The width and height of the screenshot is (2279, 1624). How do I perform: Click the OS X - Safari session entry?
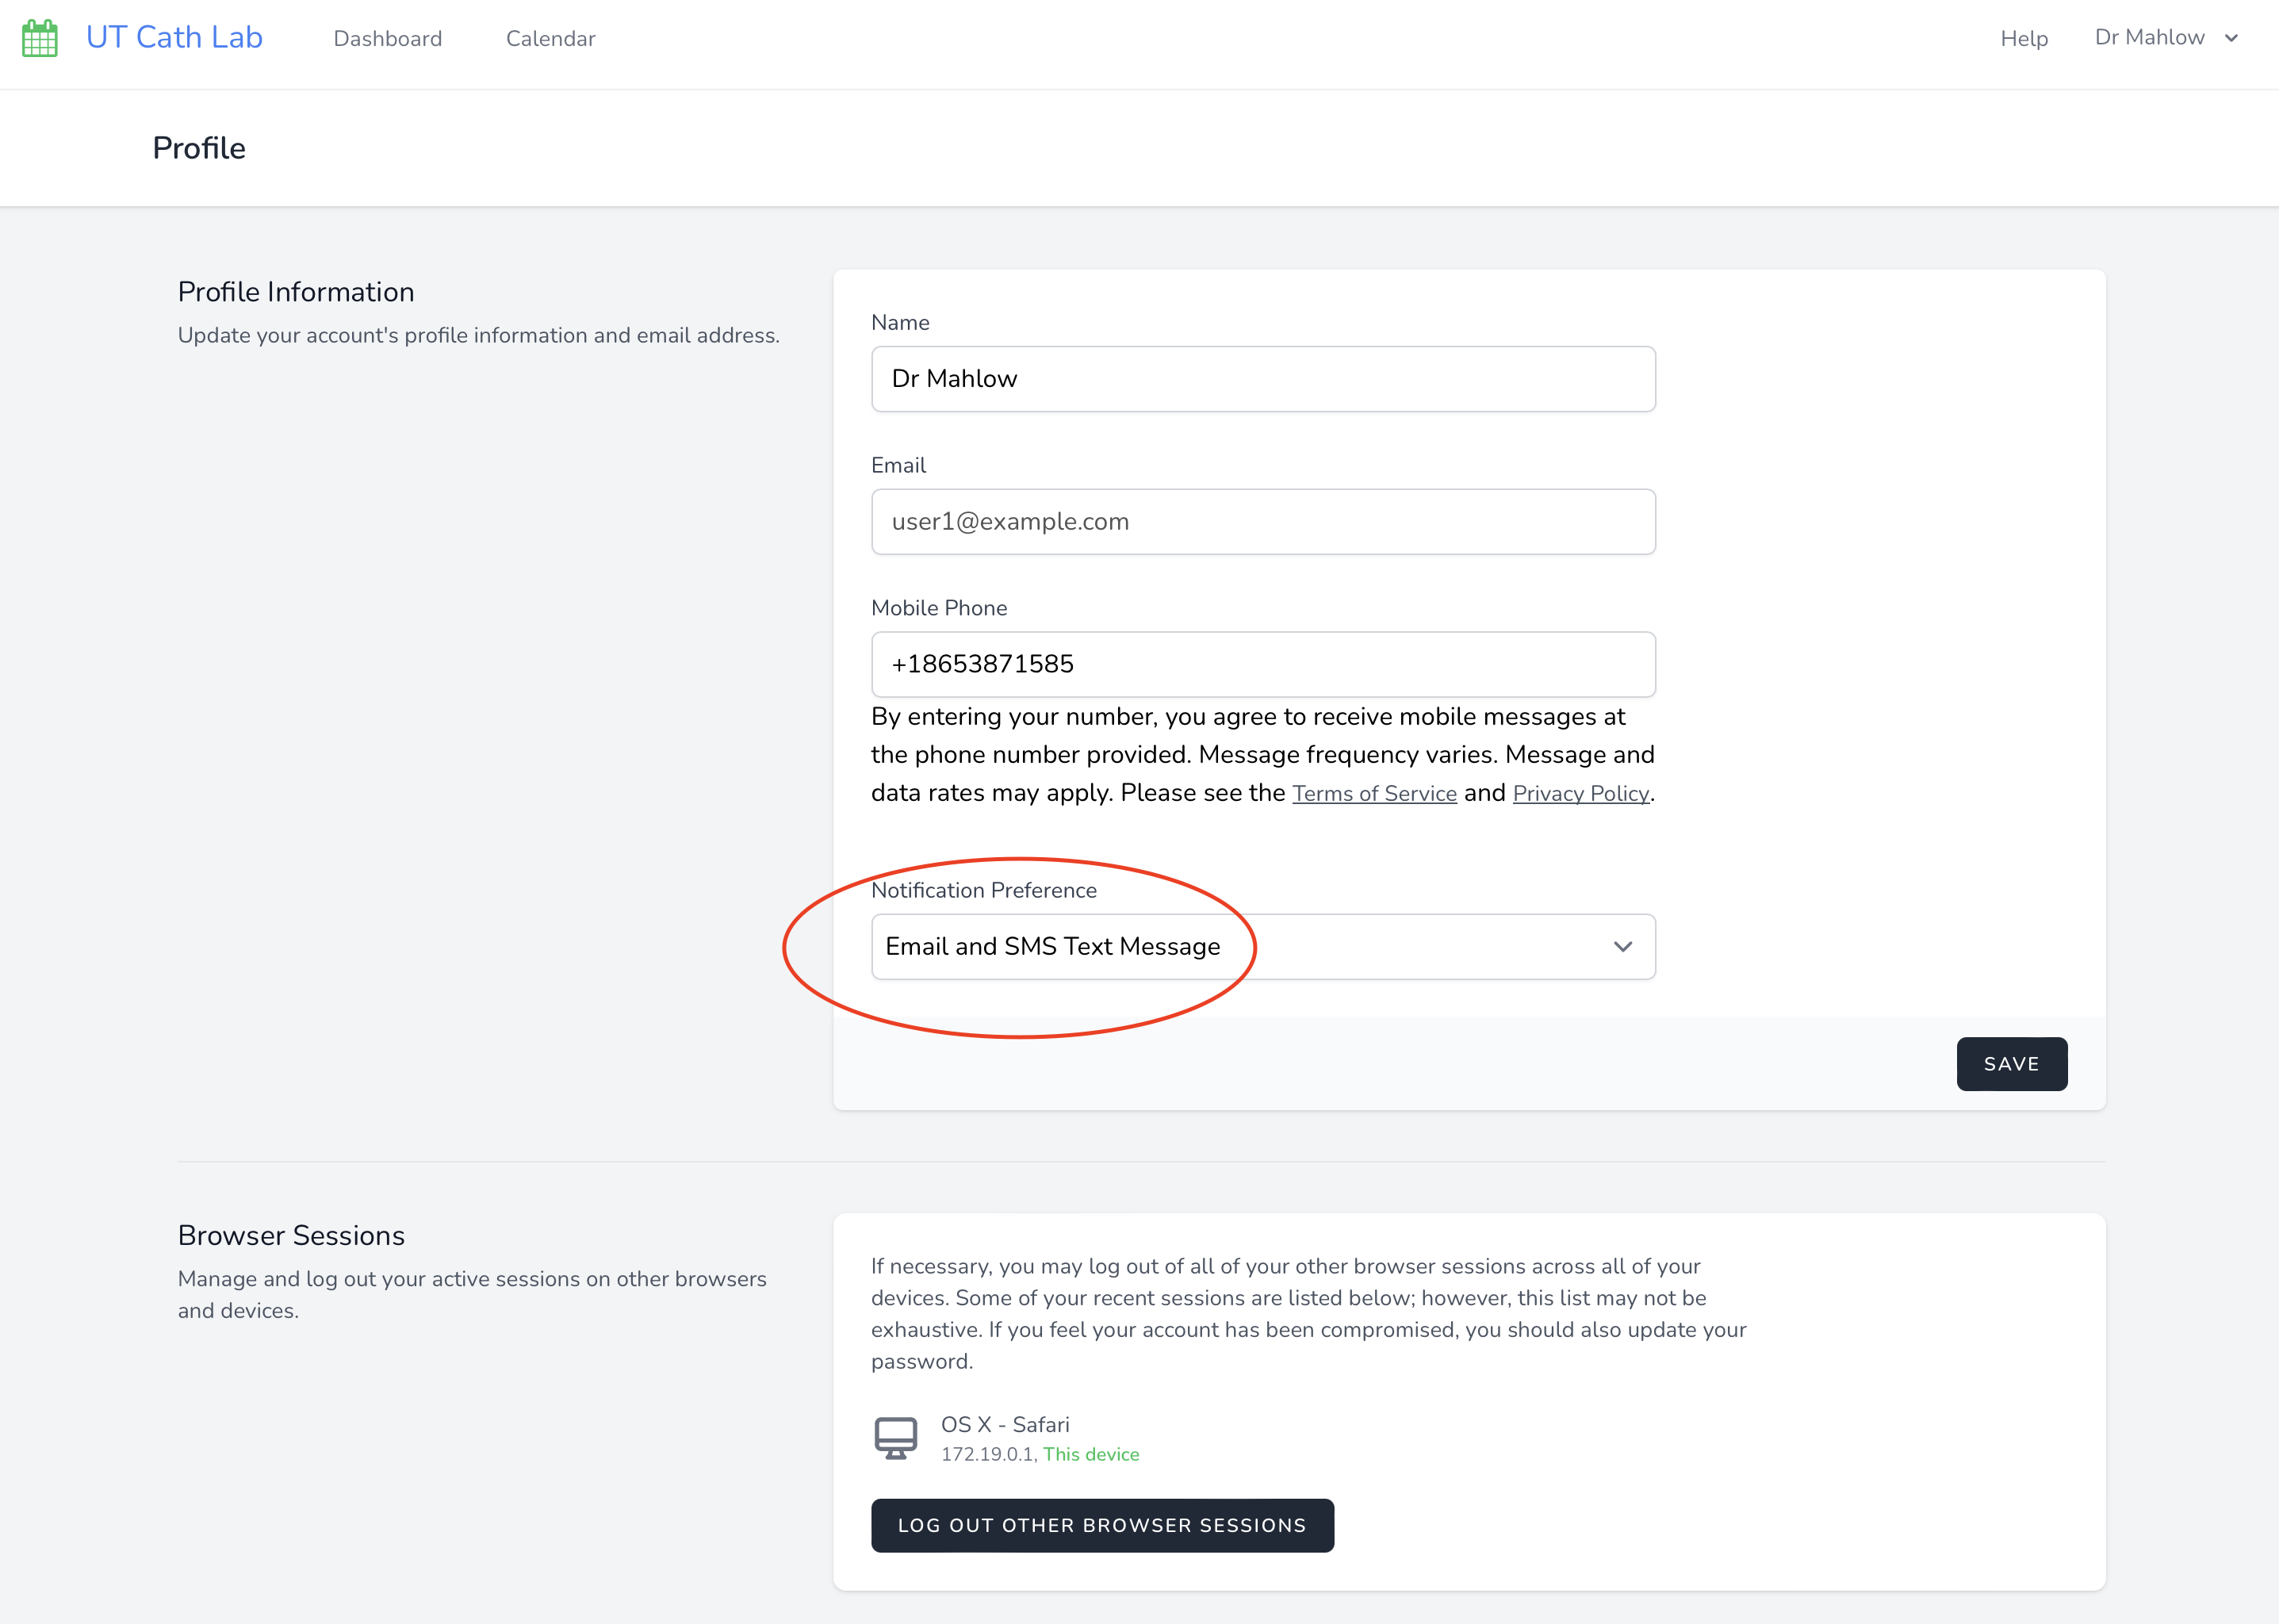[x=1004, y=1424]
